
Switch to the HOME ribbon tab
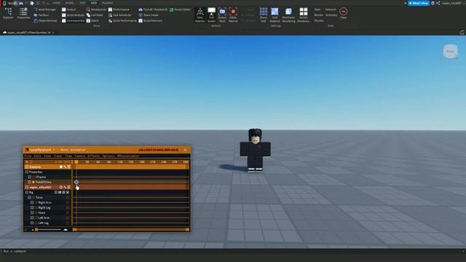(x=56, y=3)
